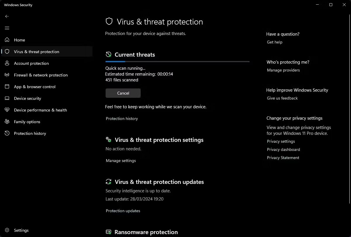
Task: Expand the navigation hamburger menu
Action: click(7, 28)
